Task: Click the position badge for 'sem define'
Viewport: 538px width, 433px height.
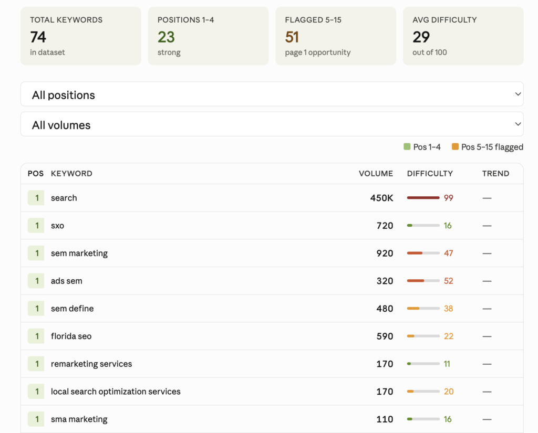Action: coord(36,309)
